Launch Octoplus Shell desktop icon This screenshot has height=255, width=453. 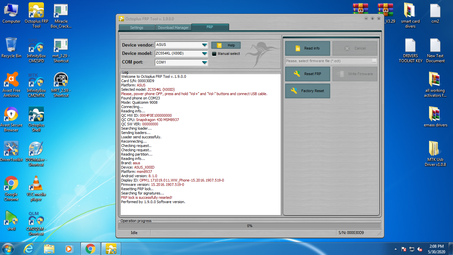(x=36, y=119)
